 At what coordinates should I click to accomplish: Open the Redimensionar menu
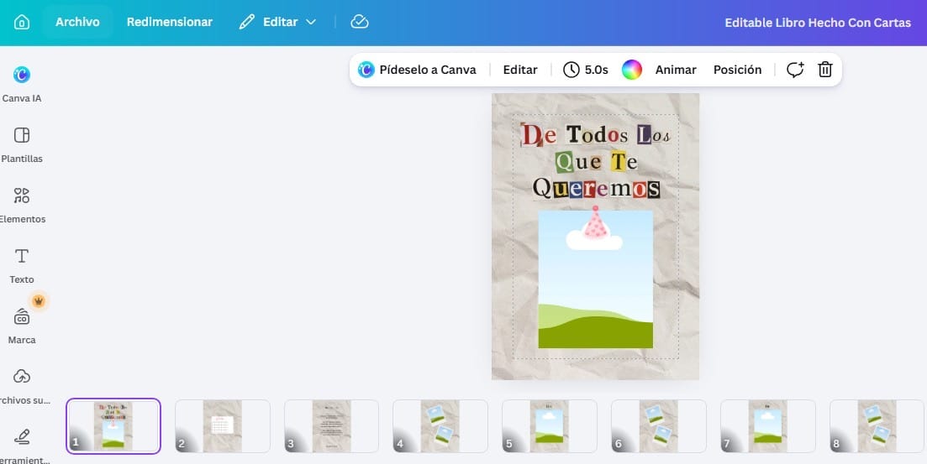point(169,22)
